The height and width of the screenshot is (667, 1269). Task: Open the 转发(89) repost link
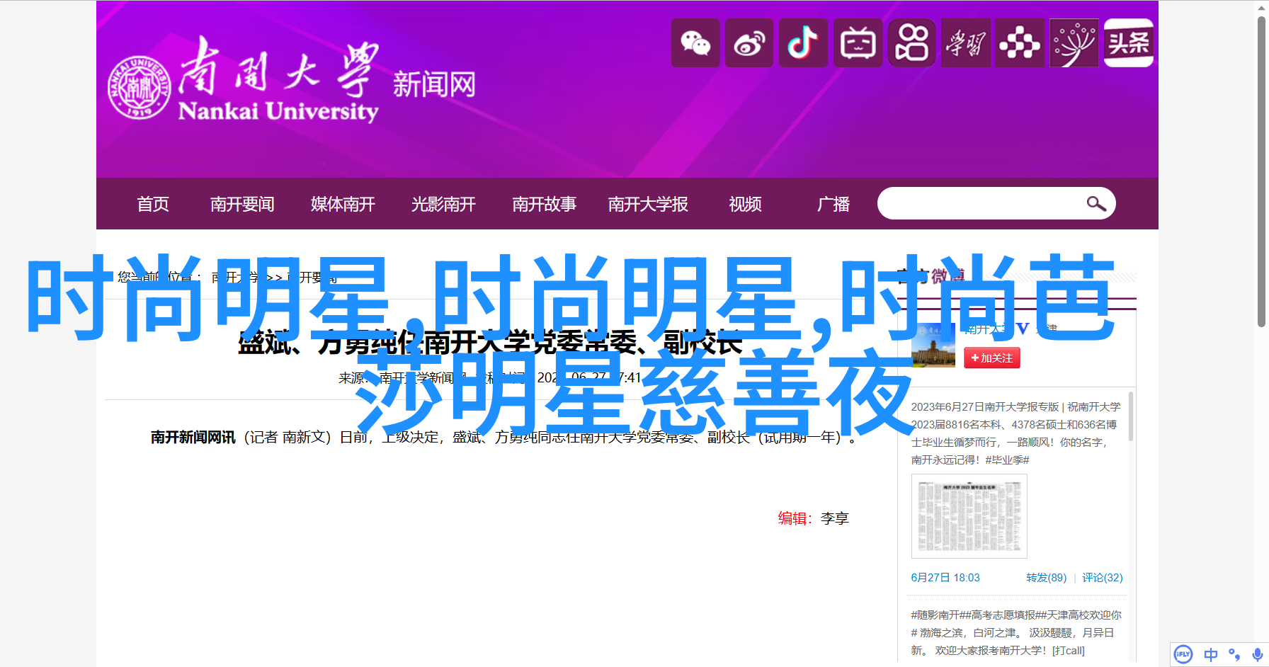click(1046, 578)
